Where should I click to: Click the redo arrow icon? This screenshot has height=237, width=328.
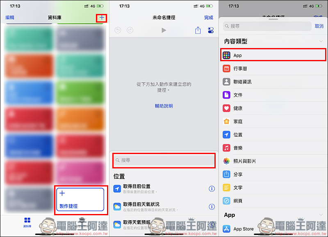click(130, 30)
